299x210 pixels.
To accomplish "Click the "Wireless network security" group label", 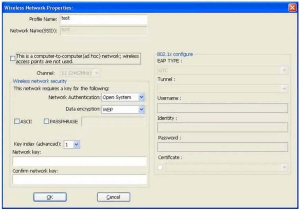I will pos(40,81).
